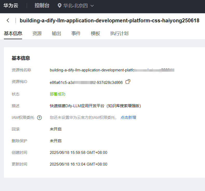Go to 控制台 console home
Viewport: 205px width, 191px height.
point(42,6)
